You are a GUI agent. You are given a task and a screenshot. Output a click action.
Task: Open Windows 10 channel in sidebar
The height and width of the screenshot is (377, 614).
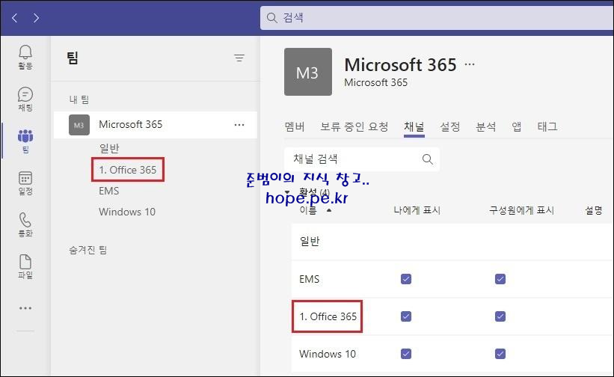pyautogui.click(x=127, y=212)
